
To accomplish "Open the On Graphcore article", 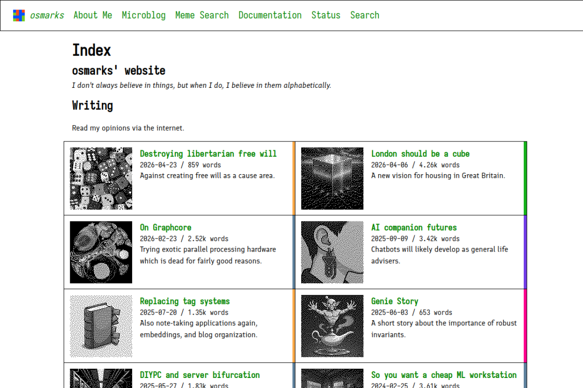I will 166,227.
